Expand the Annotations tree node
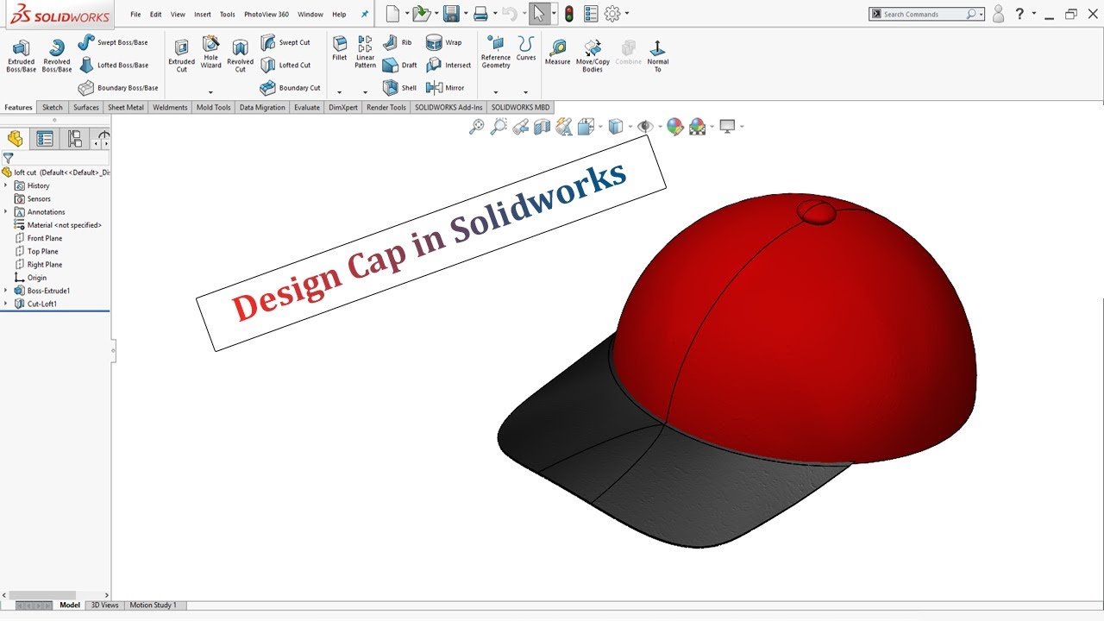The width and height of the screenshot is (1104, 621). pyautogui.click(x=6, y=211)
